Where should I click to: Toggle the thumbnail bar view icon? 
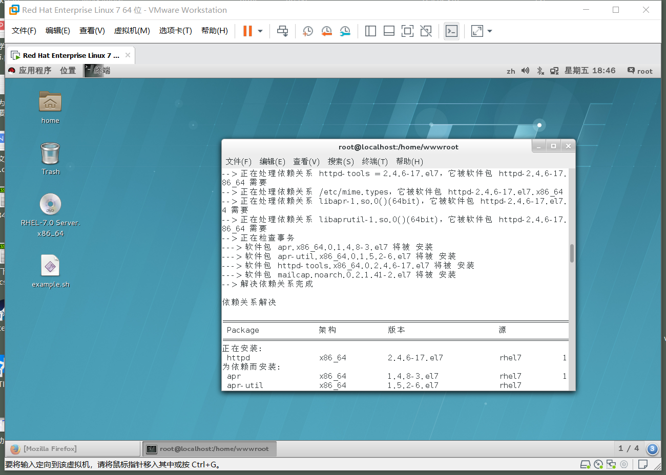pos(389,31)
